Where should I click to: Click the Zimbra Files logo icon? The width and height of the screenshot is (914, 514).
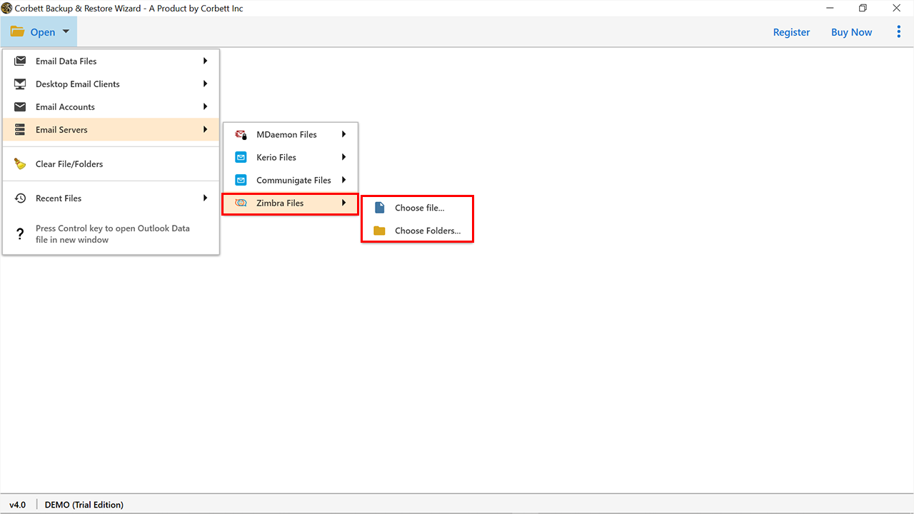coord(241,203)
